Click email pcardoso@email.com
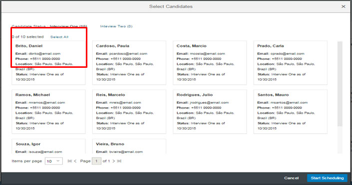Screen dimensions: 352x185 (128, 53)
